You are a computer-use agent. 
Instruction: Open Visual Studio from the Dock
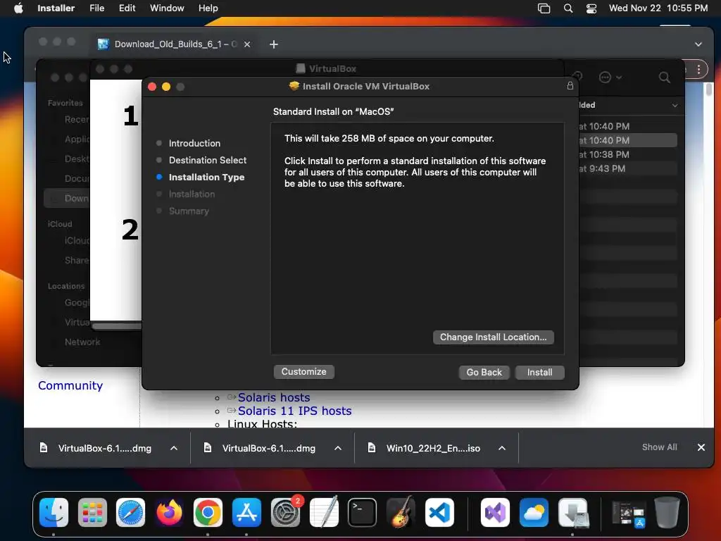[495, 512]
